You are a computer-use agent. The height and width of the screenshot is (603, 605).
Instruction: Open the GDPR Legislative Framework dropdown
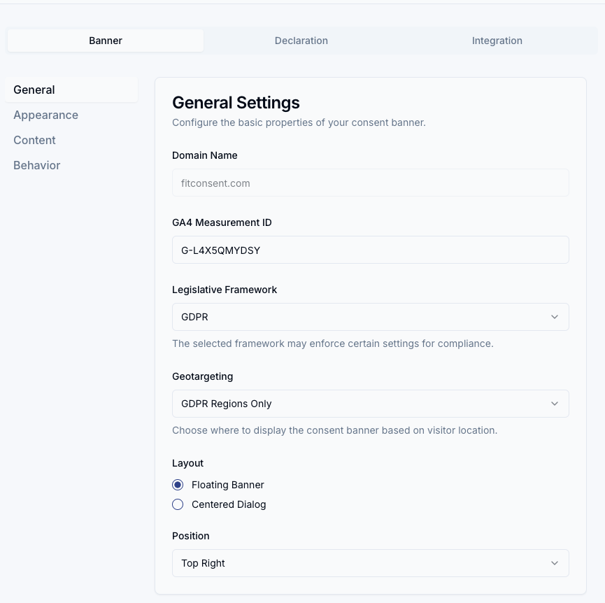tap(371, 317)
